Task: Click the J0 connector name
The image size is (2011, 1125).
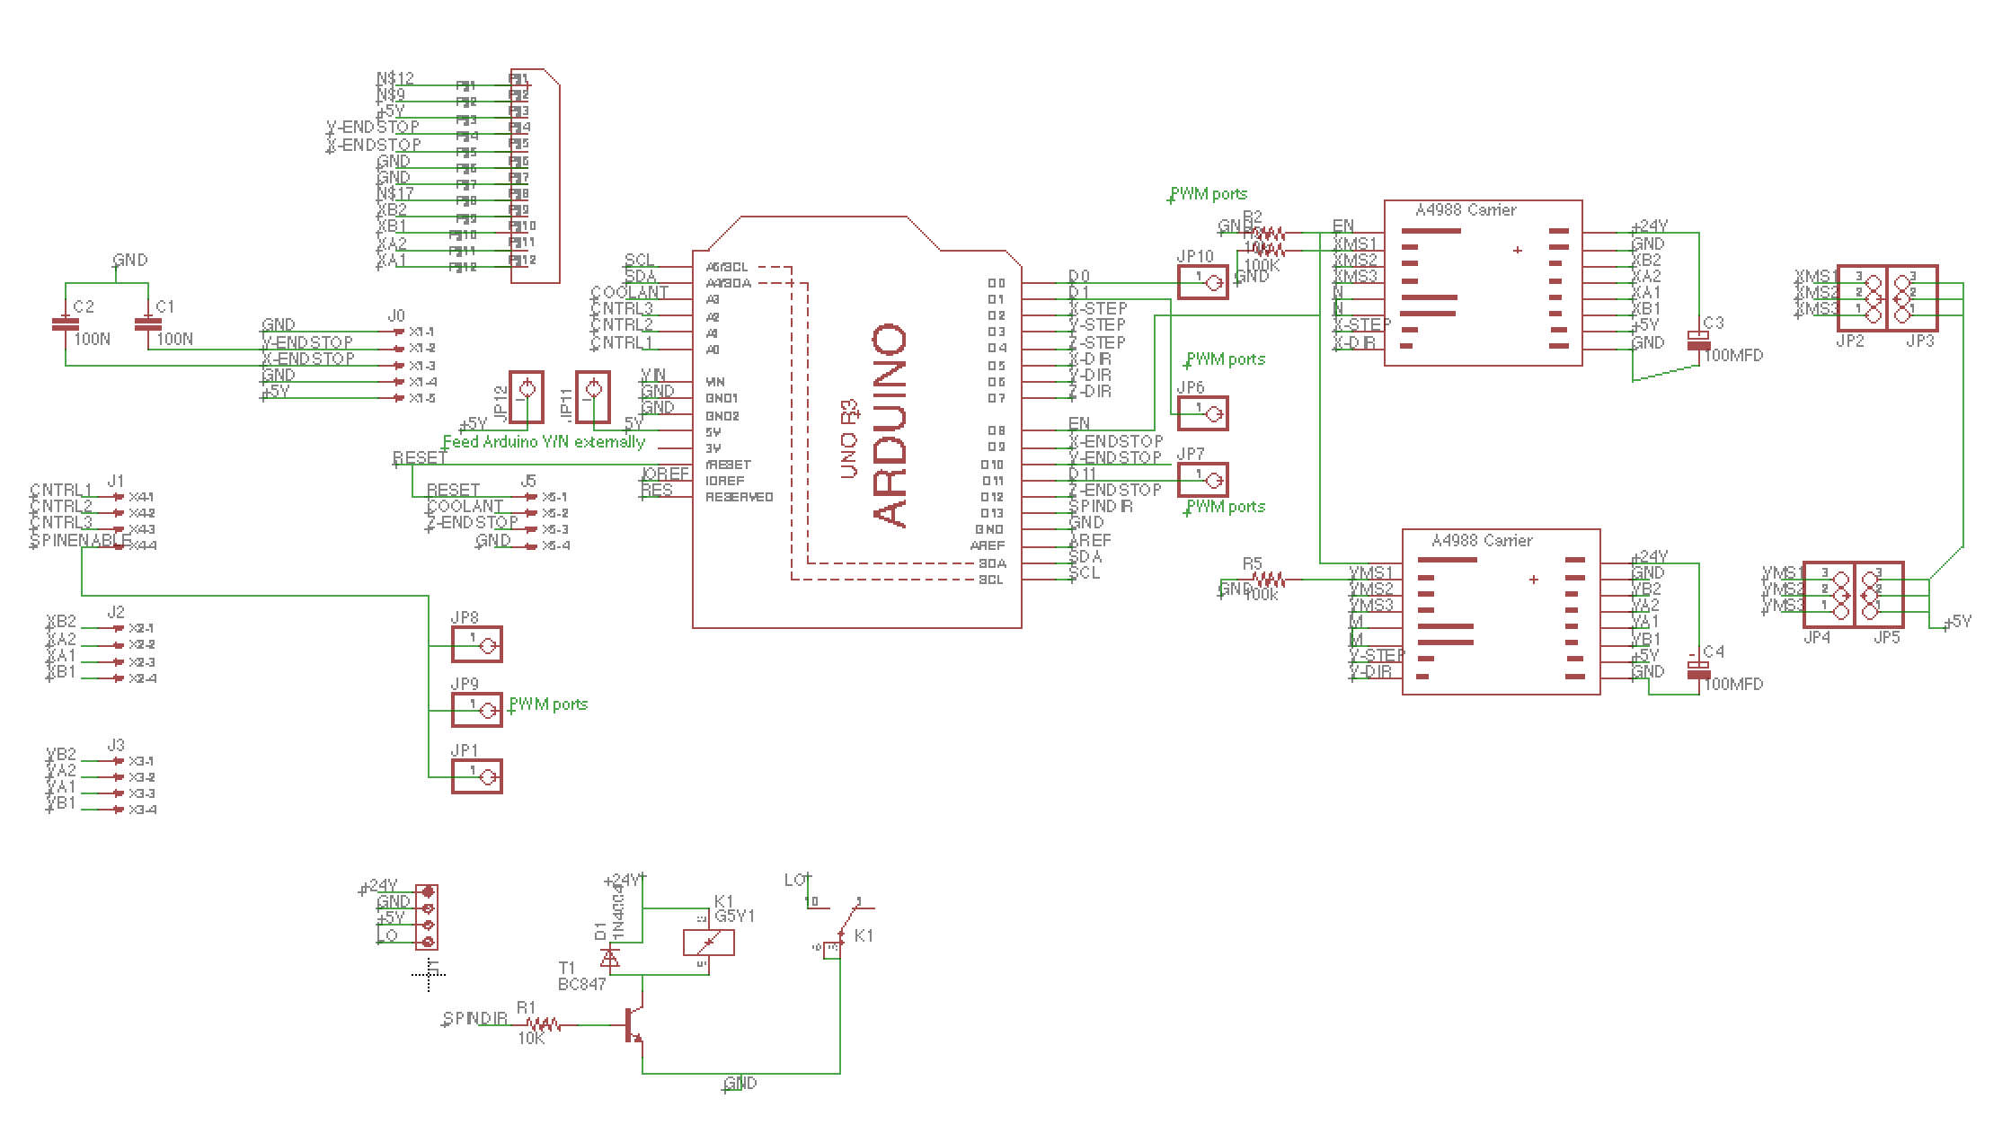Action: click(396, 316)
